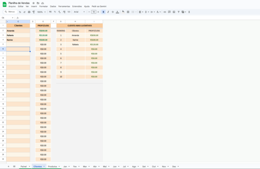
Task: Click the borders icon
Action: tap(128, 12)
